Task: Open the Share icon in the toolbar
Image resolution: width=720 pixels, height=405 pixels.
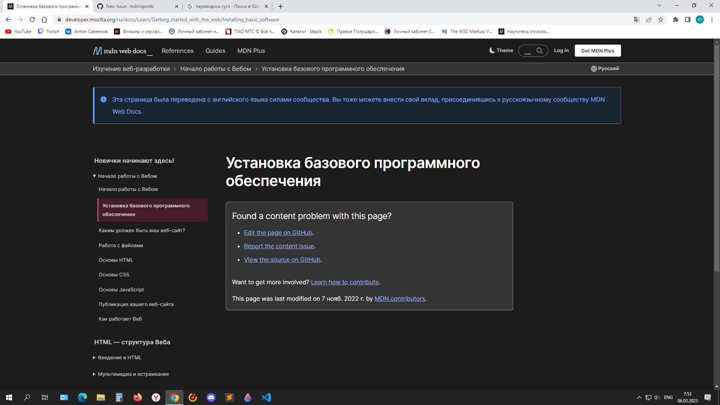Action: 649,19
